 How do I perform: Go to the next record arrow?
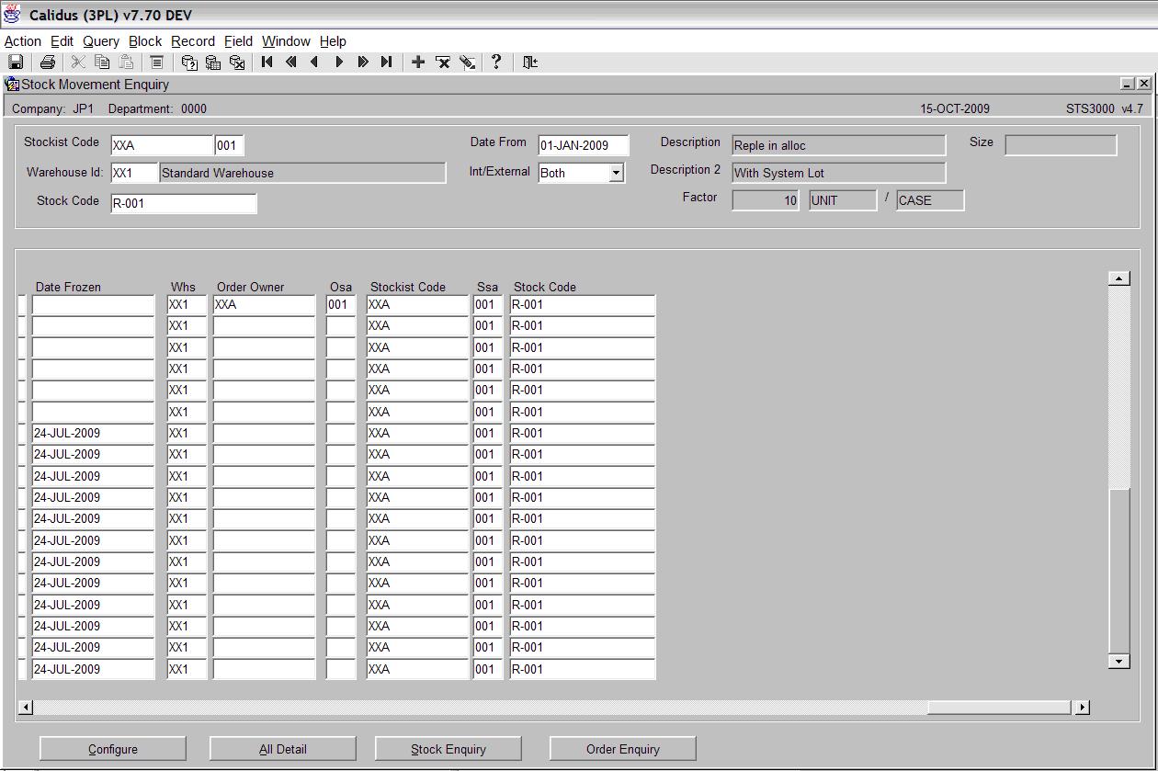click(339, 62)
